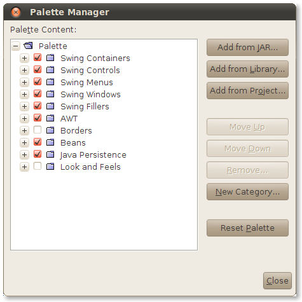Click the Borders folder icon
This screenshot has width=302, height=302.
[50, 130]
